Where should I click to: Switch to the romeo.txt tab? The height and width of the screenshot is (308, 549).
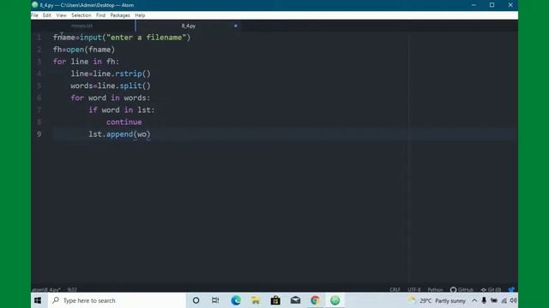point(82,26)
